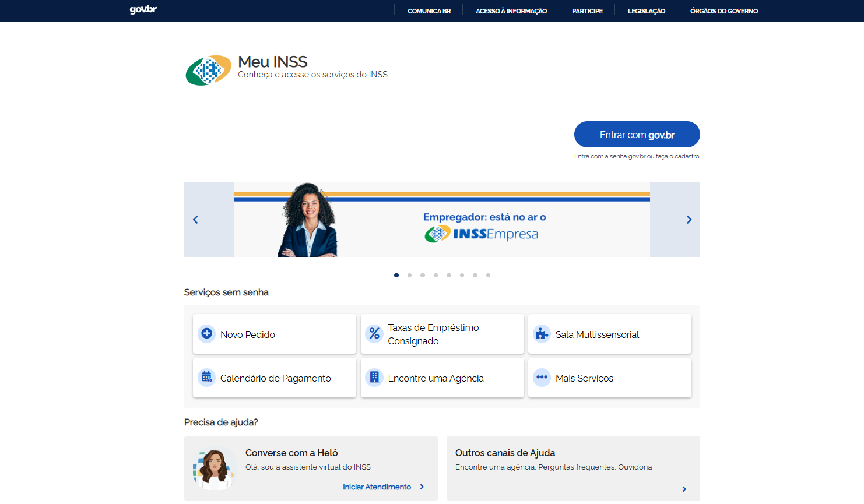This screenshot has height=504, width=864.
Task: Select the sixth carousel dot
Action: (462, 275)
